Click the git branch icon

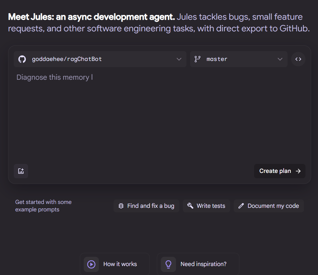197,59
